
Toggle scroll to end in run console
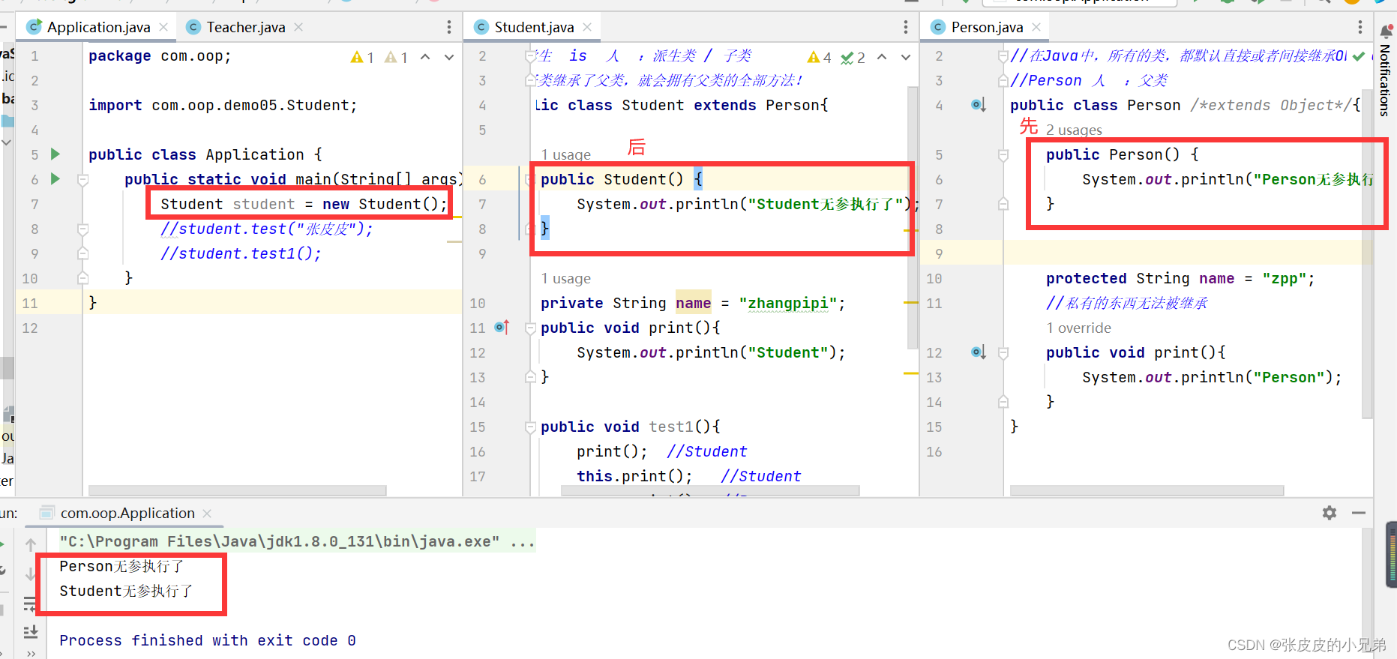pyautogui.click(x=31, y=632)
